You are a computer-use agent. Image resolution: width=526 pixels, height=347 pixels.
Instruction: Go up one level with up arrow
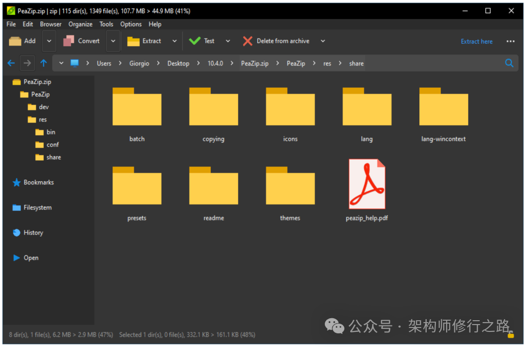(44, 63)
